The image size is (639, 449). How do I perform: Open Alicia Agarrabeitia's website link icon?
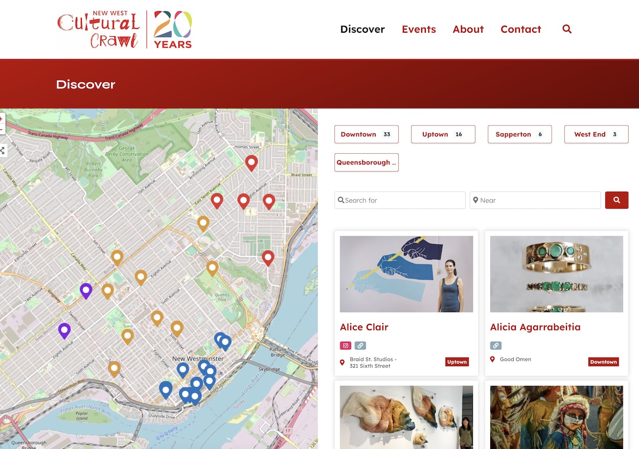[495, 345]
